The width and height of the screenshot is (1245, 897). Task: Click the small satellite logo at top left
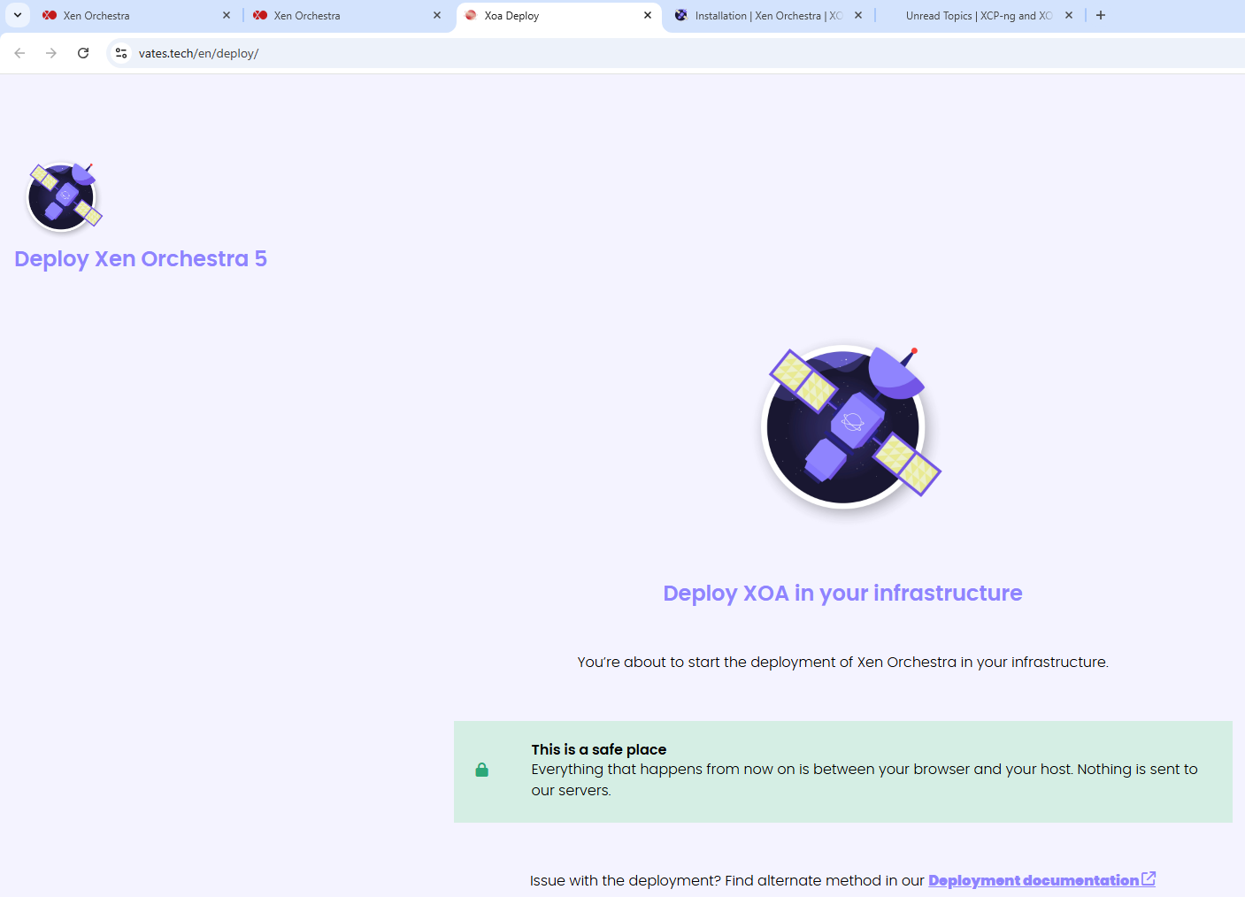point(64,196)
